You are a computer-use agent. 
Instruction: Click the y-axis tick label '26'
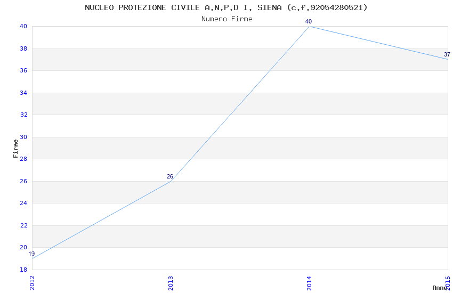pos(23,181)
